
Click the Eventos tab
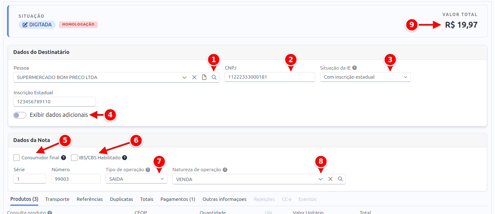pyautogui.click(x=307, y=199)
